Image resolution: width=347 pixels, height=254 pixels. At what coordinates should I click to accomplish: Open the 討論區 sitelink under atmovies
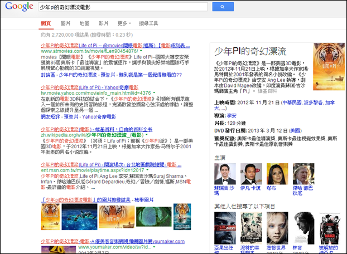48,75
